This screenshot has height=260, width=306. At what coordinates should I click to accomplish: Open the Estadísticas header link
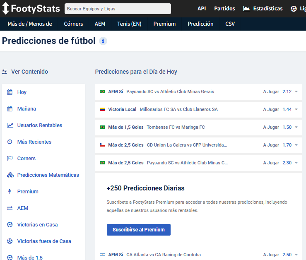click(x=268, y=9)
